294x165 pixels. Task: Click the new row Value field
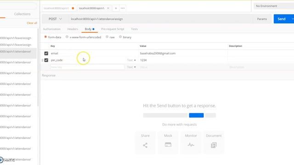(183, 67)
